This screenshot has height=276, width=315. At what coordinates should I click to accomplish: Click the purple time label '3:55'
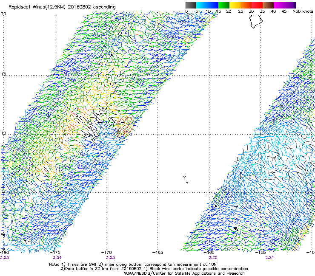110,258
